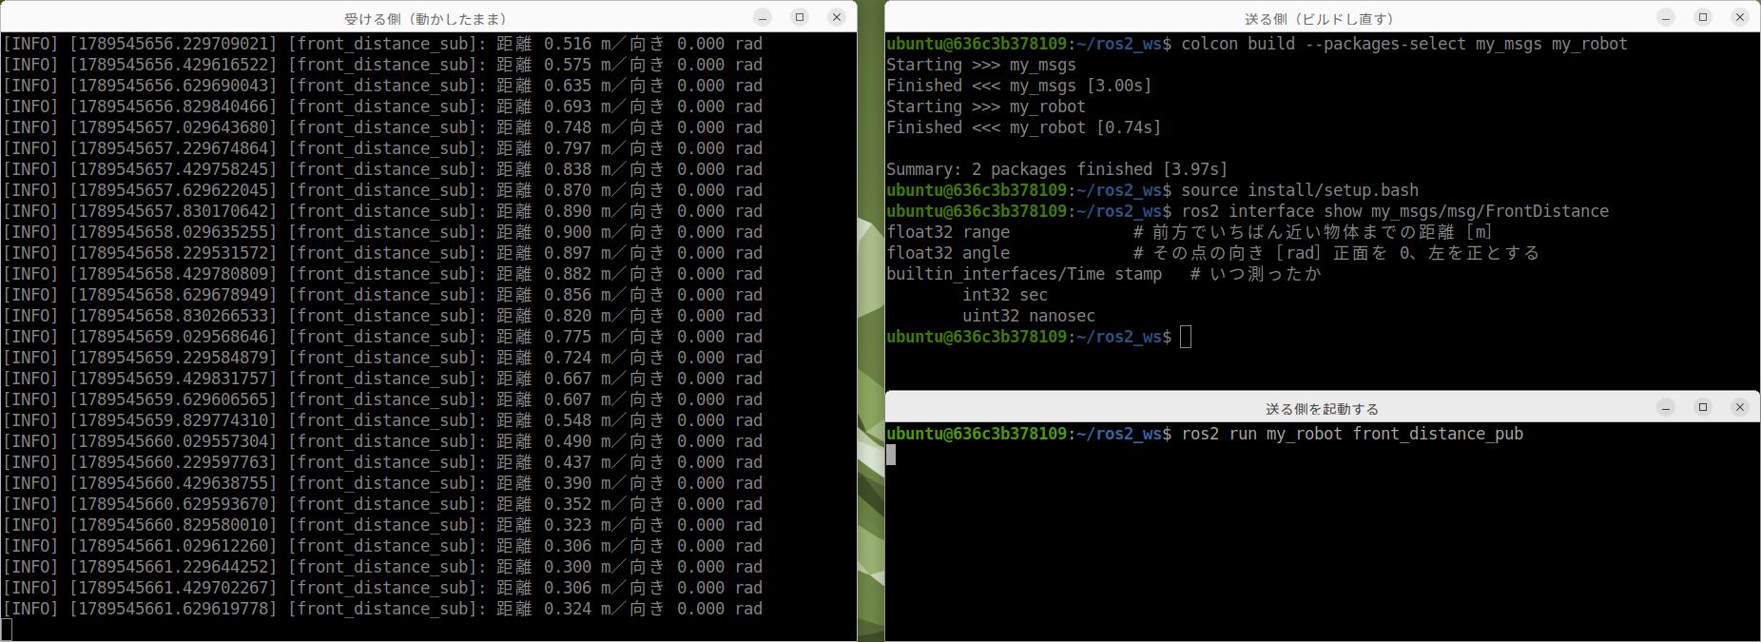The image size is (1761, 642).
Task: Close the 受ける側 terminal window
Action: (x=837, y=17)
